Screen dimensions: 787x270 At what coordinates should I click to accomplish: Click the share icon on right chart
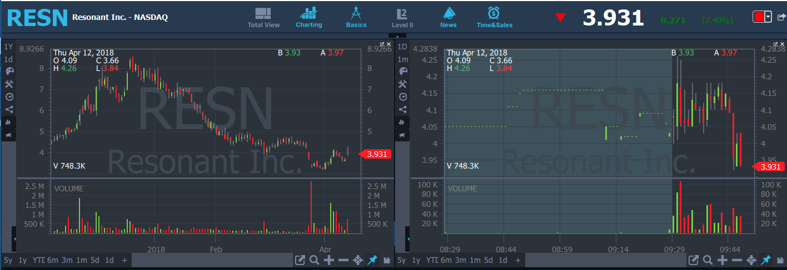403,109
